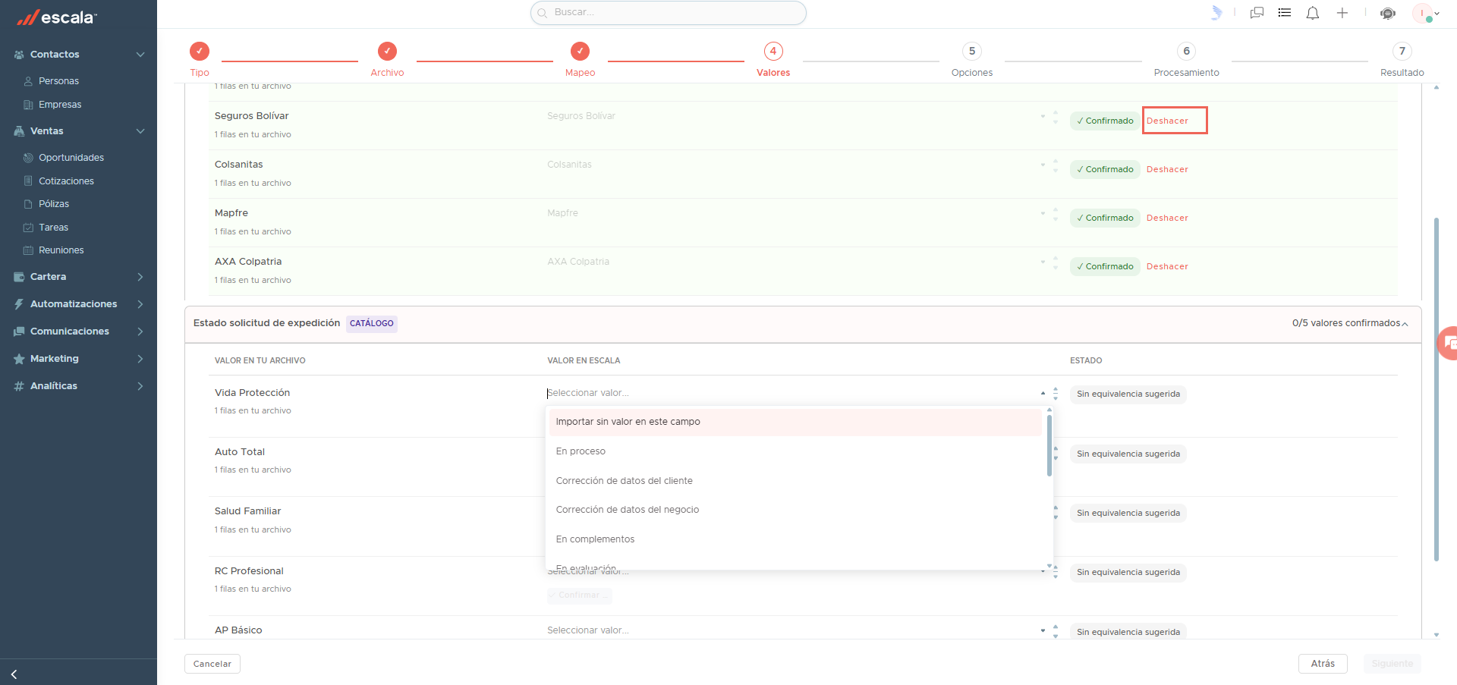Expand the Comunicaciones section chevron
Screen dimensions: 1457x685
click(x=140, y=332)
